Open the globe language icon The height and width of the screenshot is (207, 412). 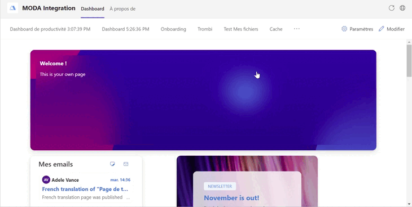[x=402, y=8]
